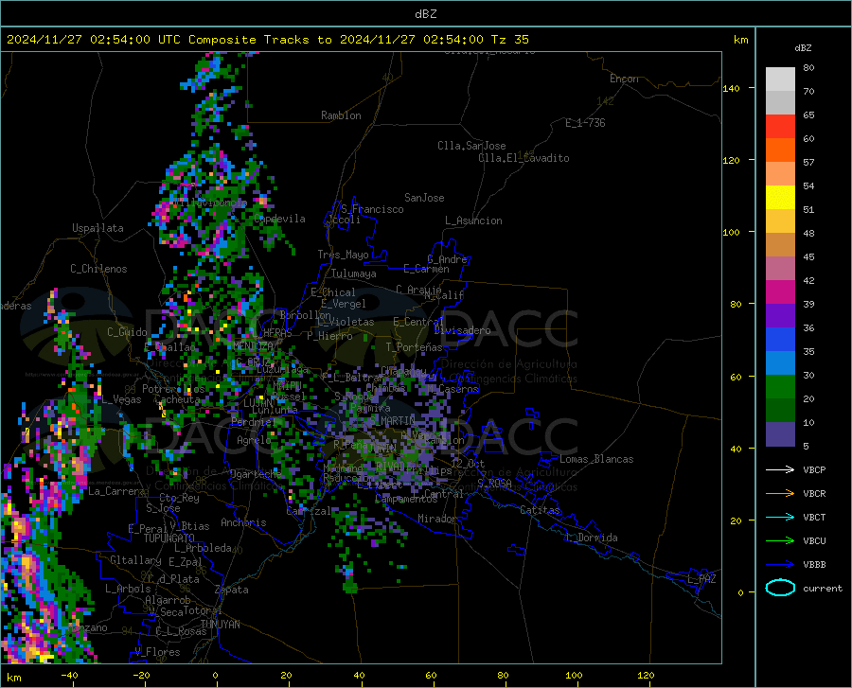The width and height of the screenshot is (852, 688).
Task: Click the Tulumaya place label
Action: click(x=354, y=273)
